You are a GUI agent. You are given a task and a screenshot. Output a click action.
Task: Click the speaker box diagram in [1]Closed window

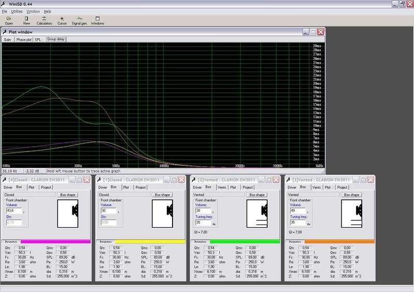[x=162, y=214]
